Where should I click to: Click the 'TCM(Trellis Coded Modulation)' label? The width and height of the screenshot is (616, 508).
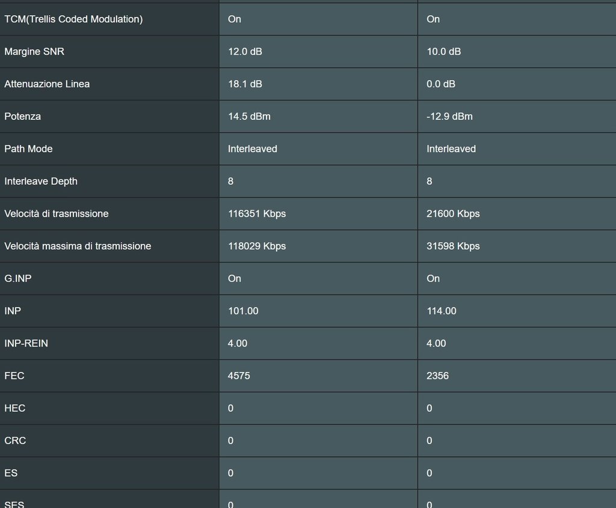click(x=73, y=19)
